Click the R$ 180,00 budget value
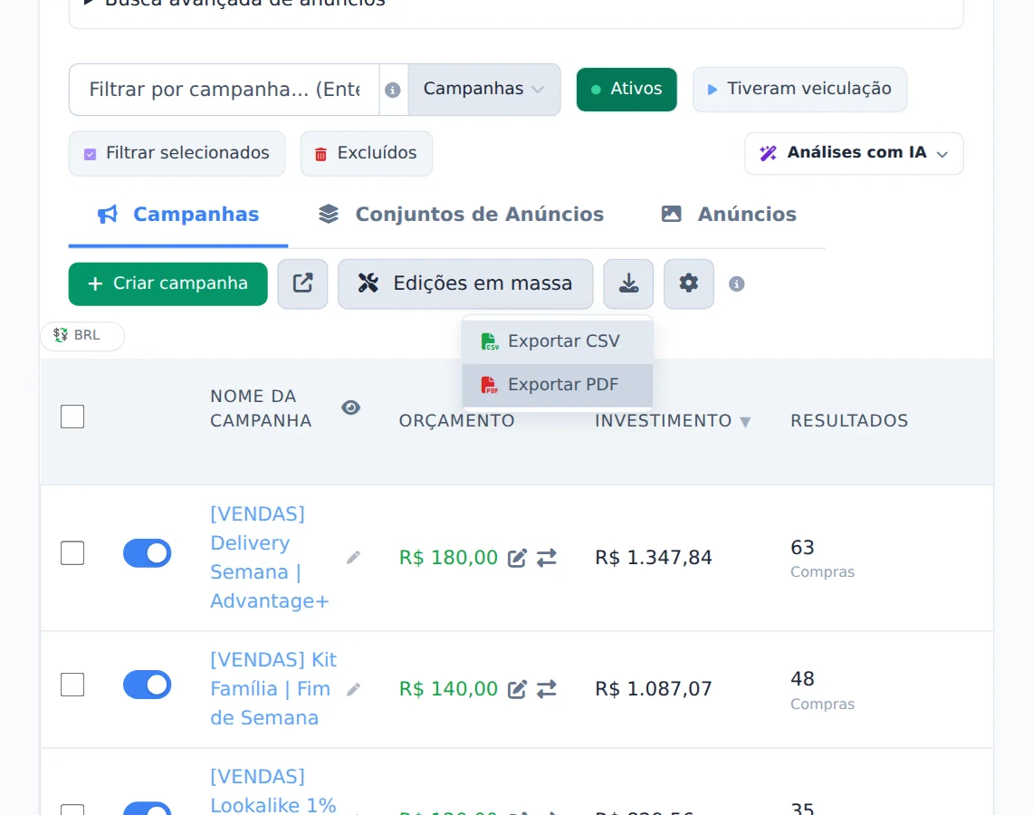Screen dimensions: 1033x815 (449, 558)
